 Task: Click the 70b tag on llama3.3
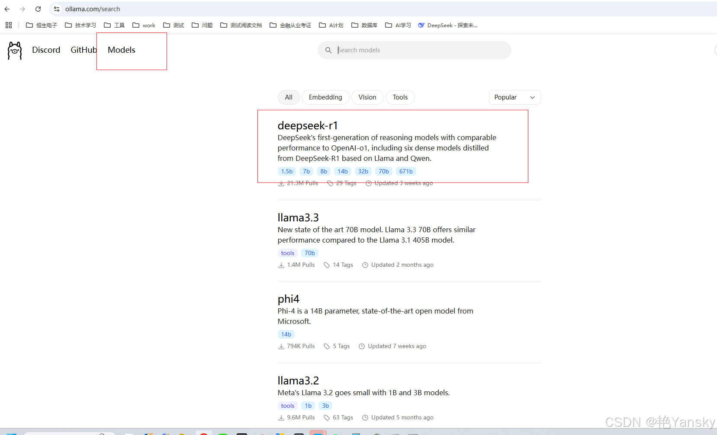tap(310, 253)
